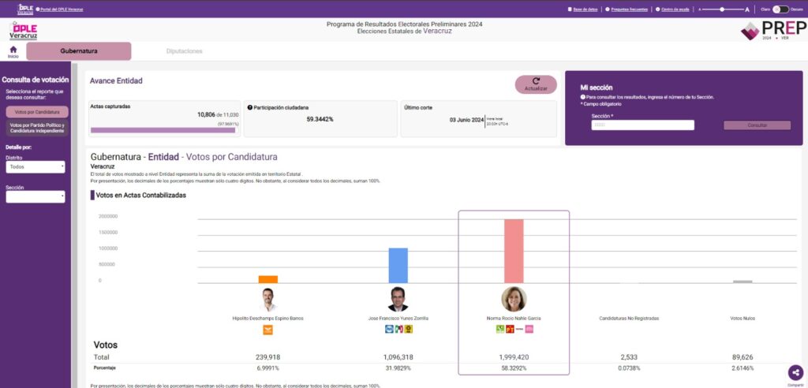The width and height of the screenshot is (808, 388).
Task: Open the Distrito dropdown
Action: point(36,167)
